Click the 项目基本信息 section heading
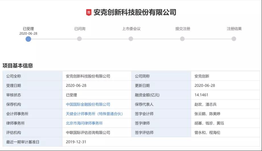Image resolution: width=262 pixels, height=151 pixels. point(18,66)
